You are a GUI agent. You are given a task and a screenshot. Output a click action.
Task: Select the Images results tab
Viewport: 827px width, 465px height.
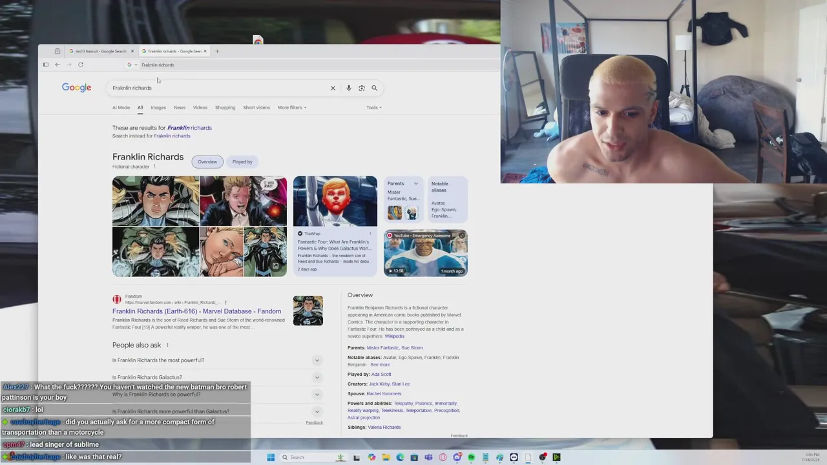[158, 108]
